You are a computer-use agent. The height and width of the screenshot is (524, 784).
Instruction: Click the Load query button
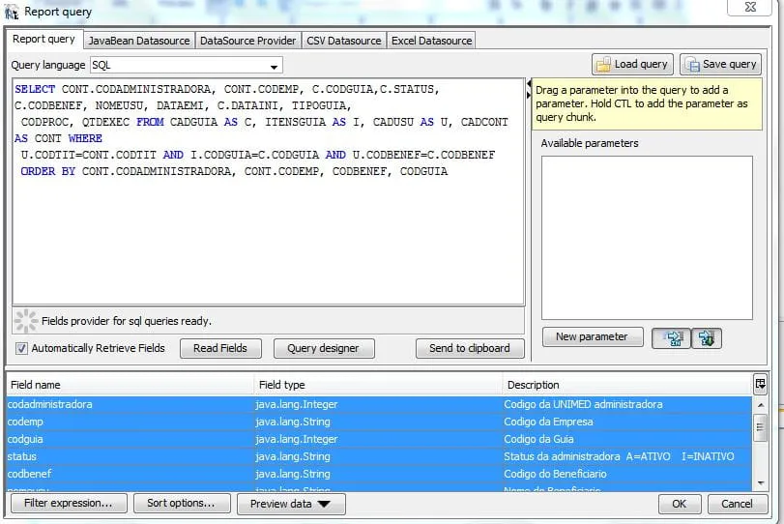pyautogui.click(x=632, y=64)
